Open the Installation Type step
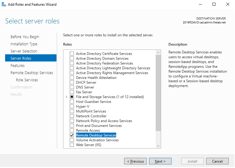Screen dimensions: 235x168 pos(24,44)
